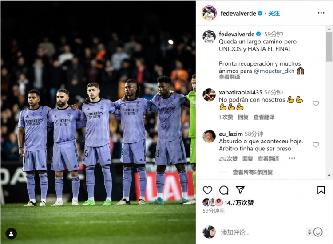Translate caption via 查看翻译

(230, 77)
